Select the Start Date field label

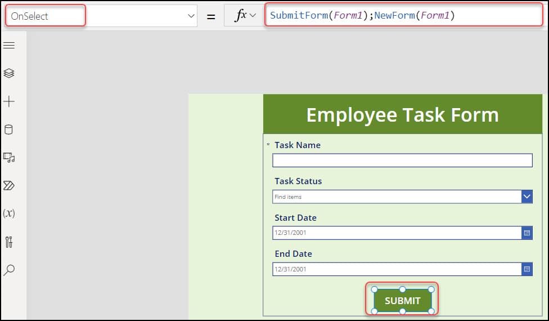click(295, 217)
